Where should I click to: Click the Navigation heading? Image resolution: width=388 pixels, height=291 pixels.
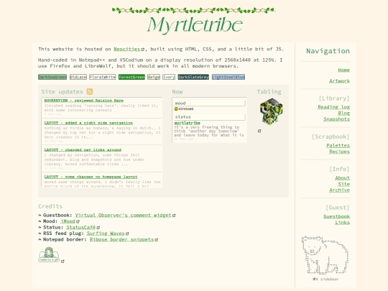coord(328,51)
